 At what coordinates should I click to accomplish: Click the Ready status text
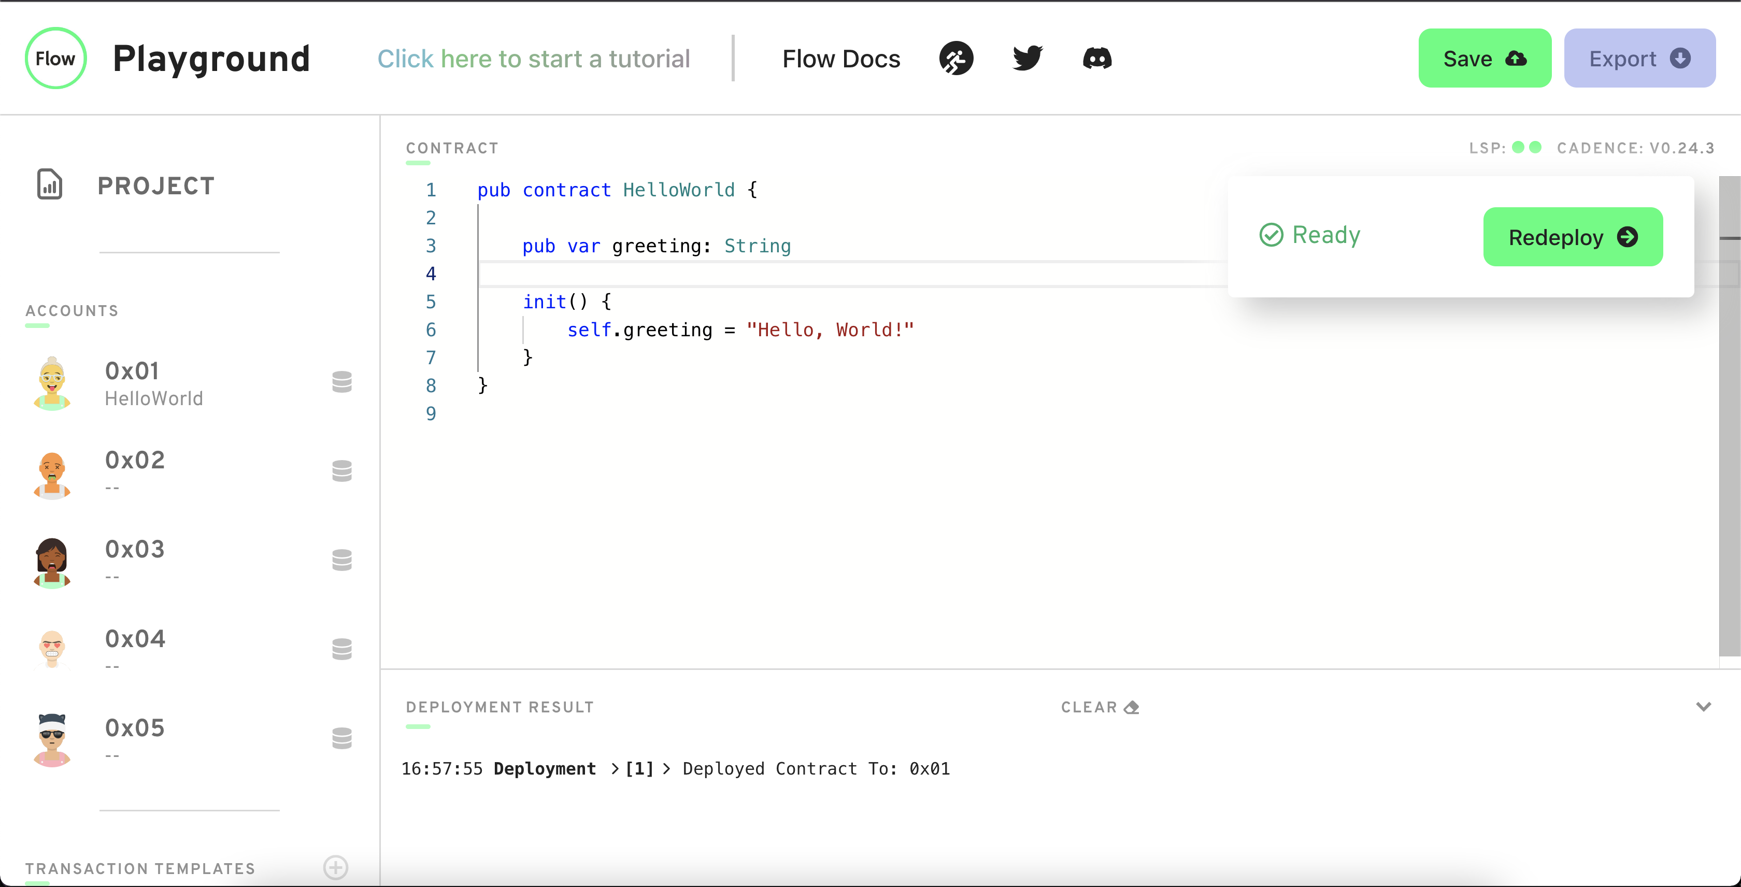coord(1325,234)
